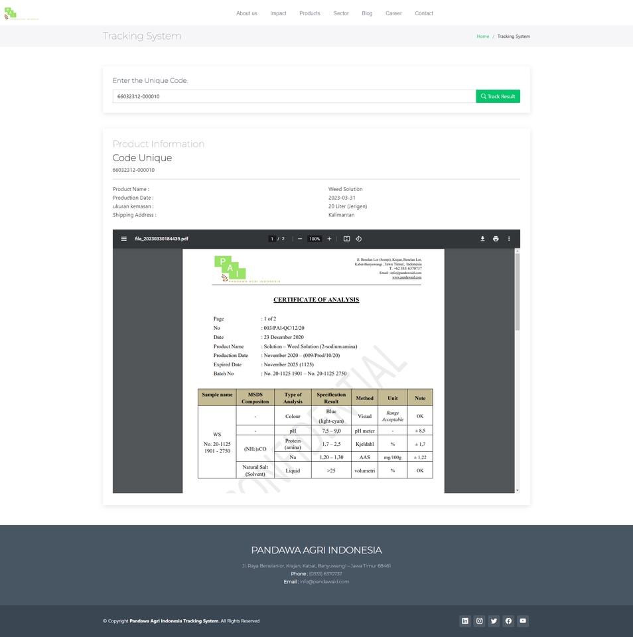Open the Sector menu item

click(341, 13)
